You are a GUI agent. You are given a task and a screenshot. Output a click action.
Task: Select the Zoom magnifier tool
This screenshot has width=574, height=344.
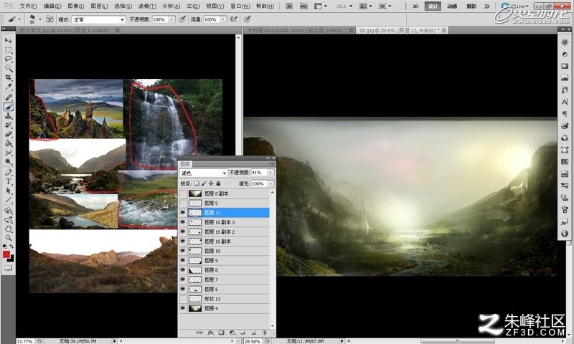pos(9,238)
